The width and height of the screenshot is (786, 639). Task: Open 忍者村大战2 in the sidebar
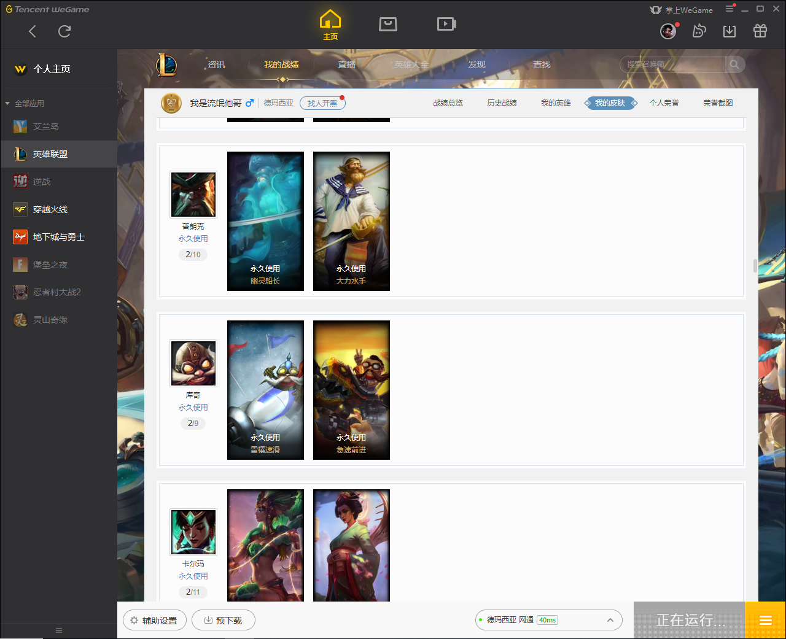(58, 292)
